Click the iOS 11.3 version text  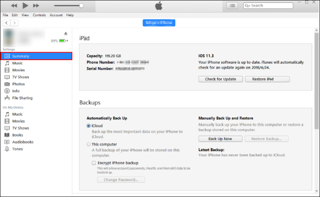pyautogui.click(x=206, y=56)
